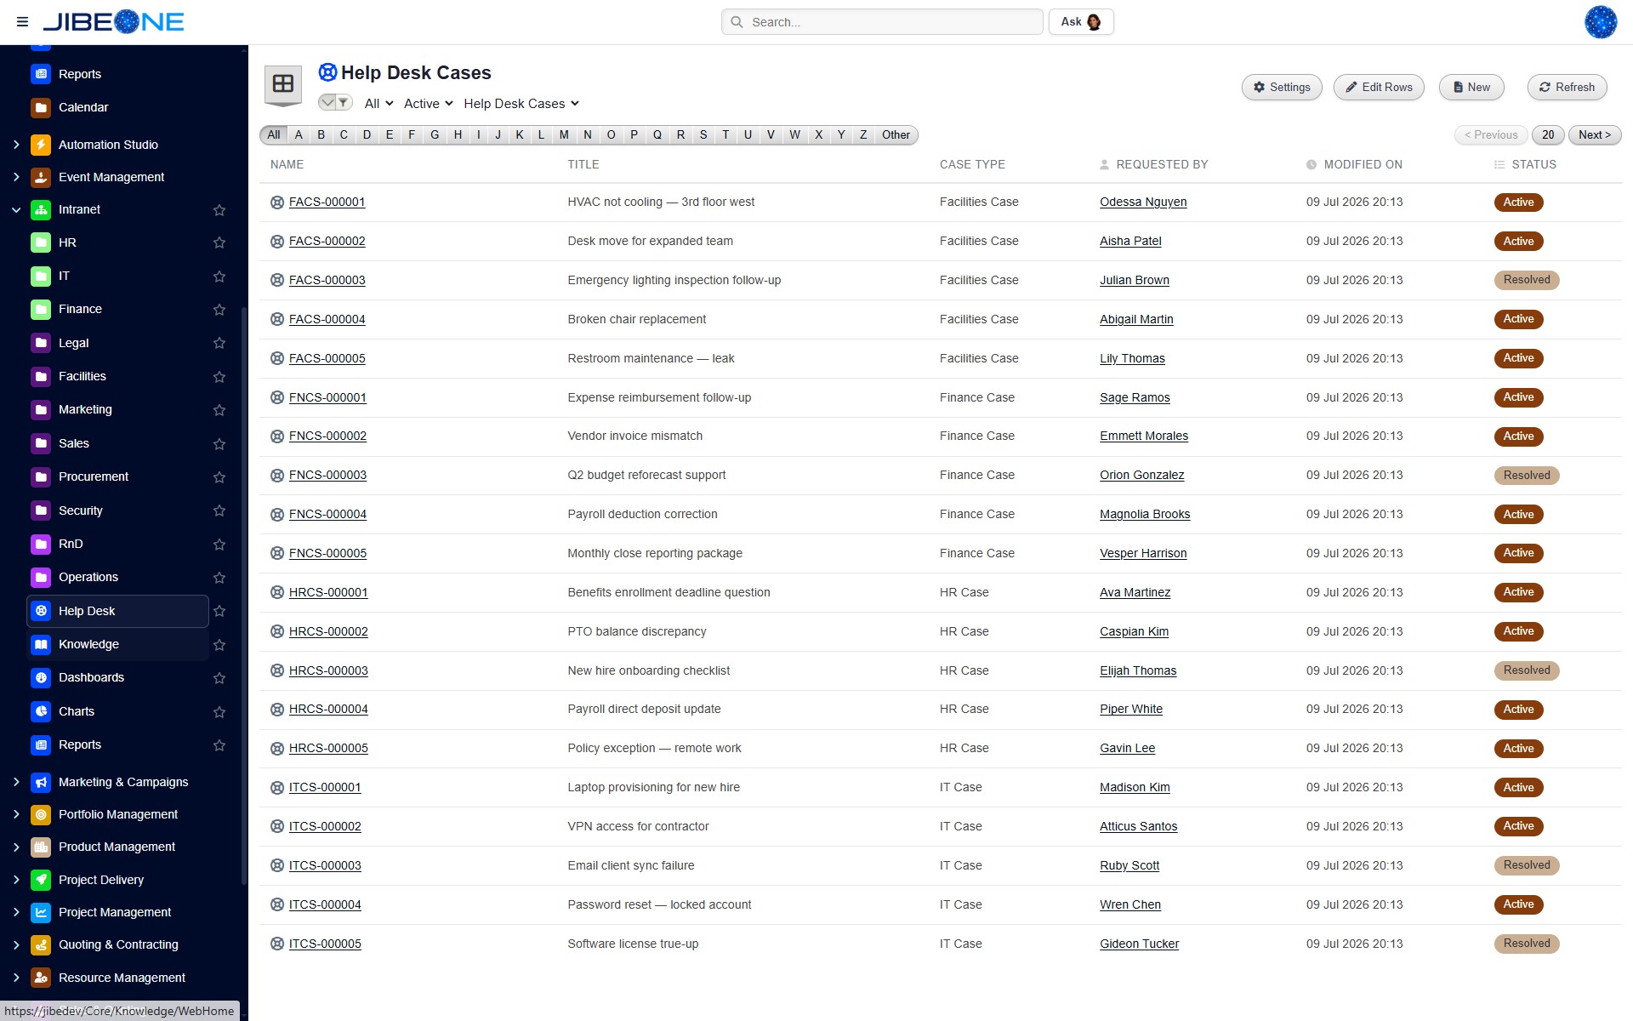Click the Project Delivery rocket icon
1633x1021 pixels.
coord(41,880)
